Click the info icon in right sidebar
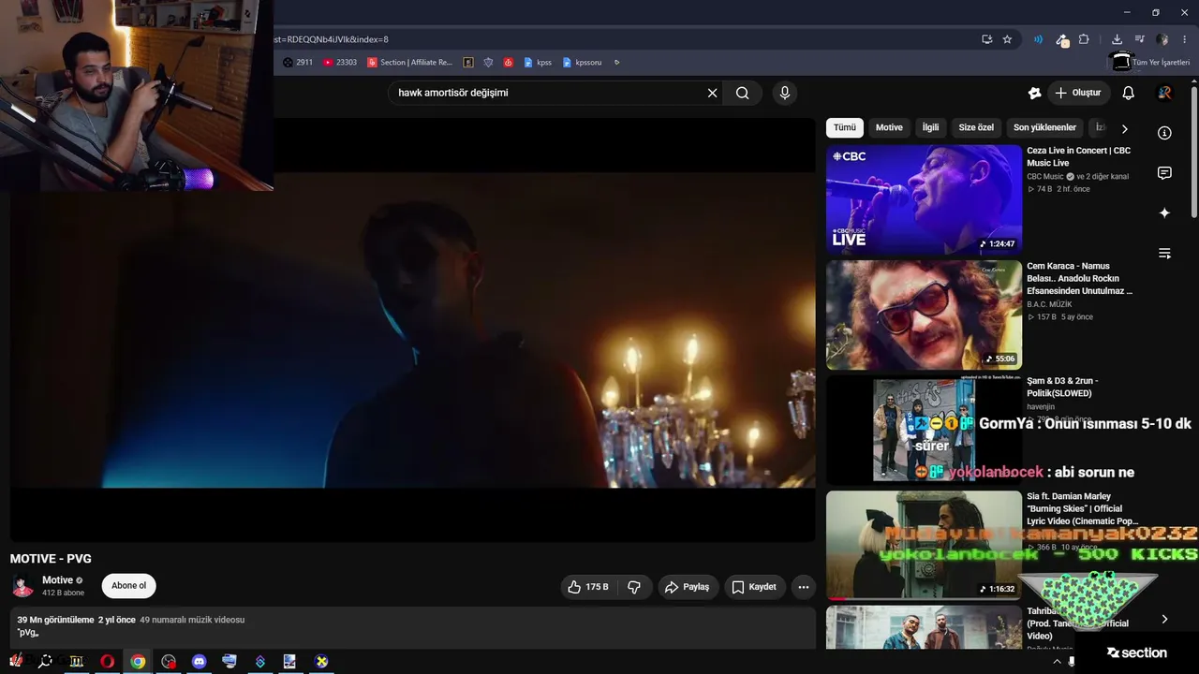This screenshot has width=1199, height=674. (x=1164, y=133)
